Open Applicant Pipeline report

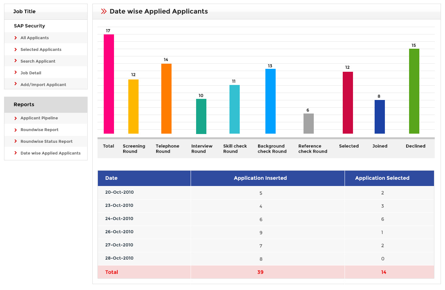39,118
